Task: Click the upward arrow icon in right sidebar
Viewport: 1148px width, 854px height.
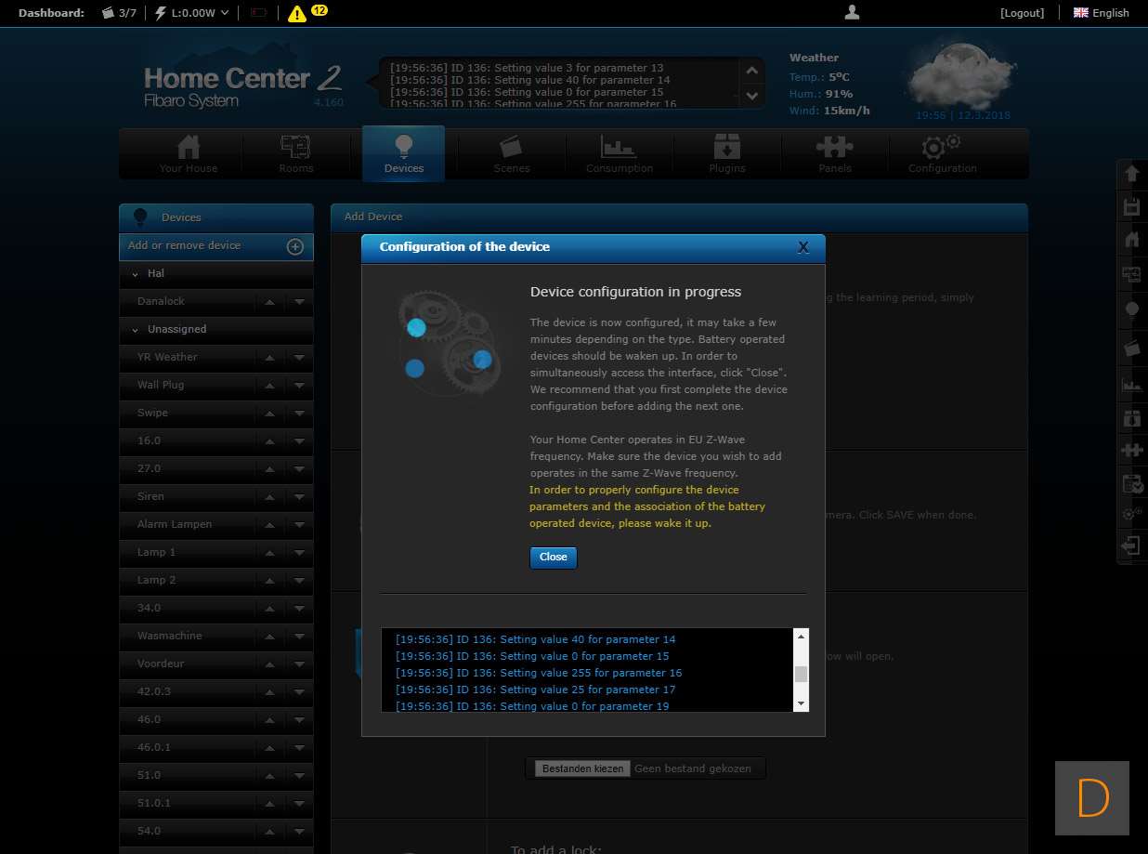Action: [1131, 174]
